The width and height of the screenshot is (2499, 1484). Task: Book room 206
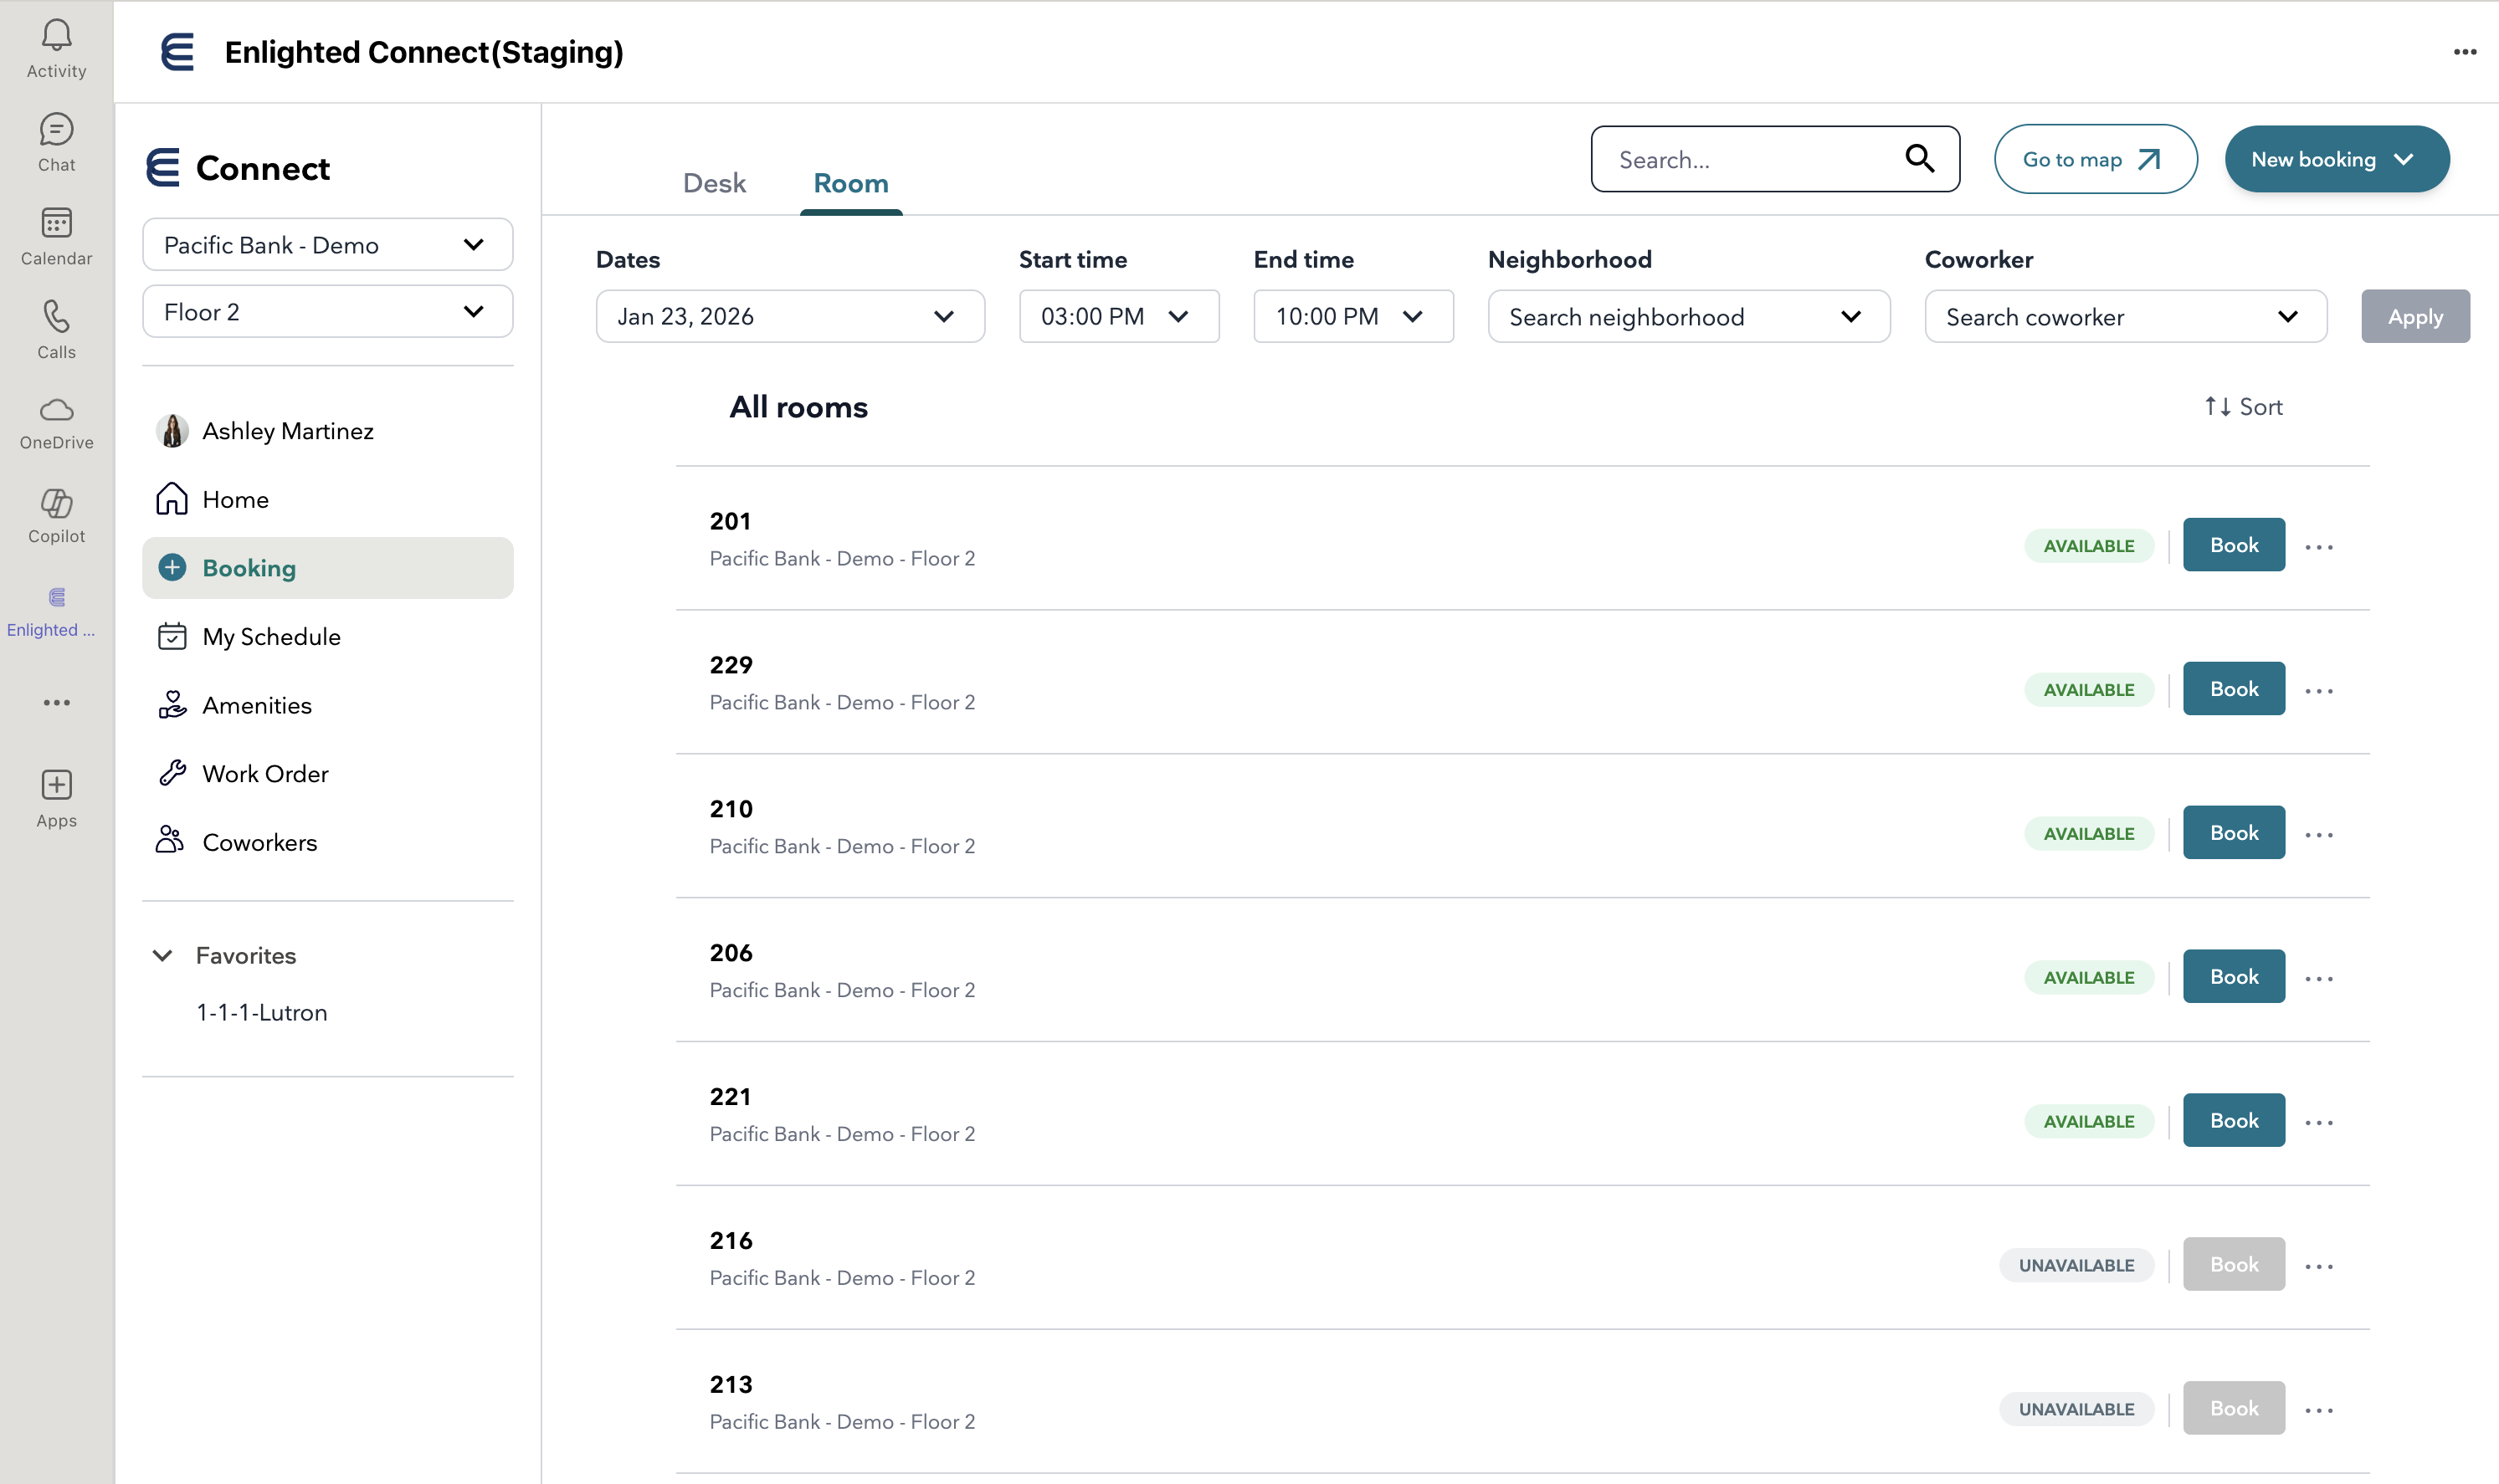click(2233, 977)
